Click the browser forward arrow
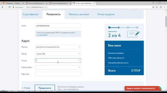This screenshot has height=93, width=167. point(6,7)
